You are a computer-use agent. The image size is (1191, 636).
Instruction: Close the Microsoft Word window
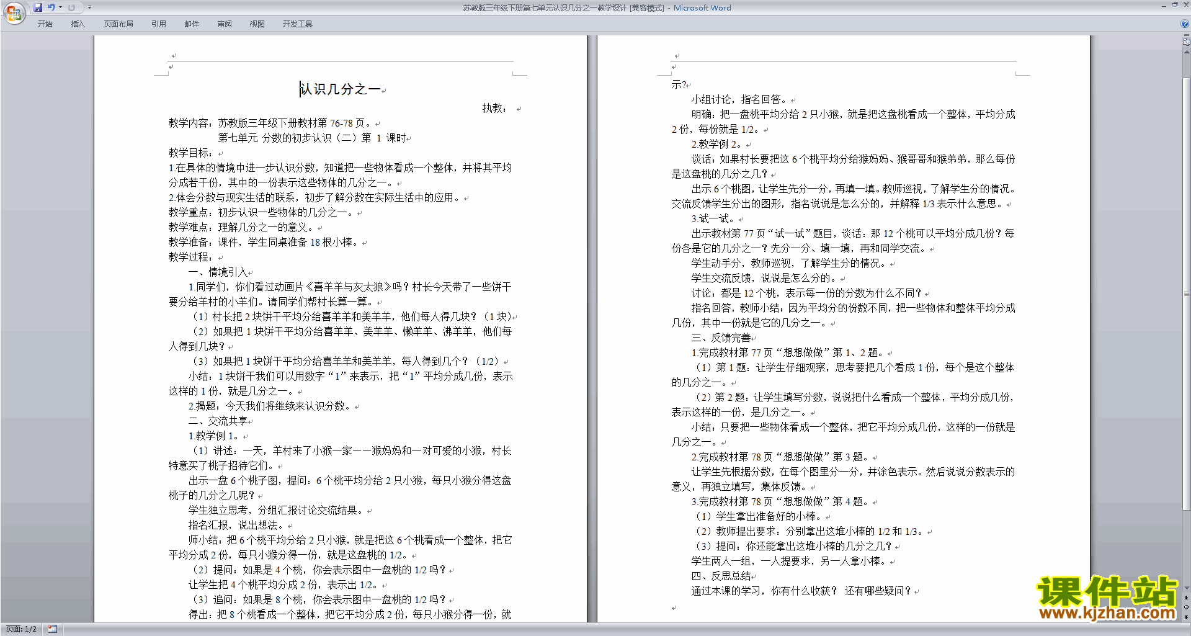(x=1186, y=5)
